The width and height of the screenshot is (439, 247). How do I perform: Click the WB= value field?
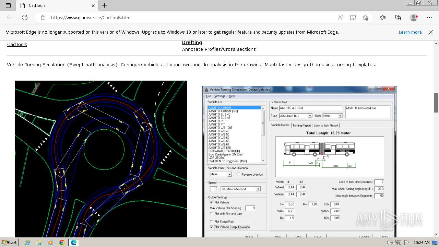290,211
